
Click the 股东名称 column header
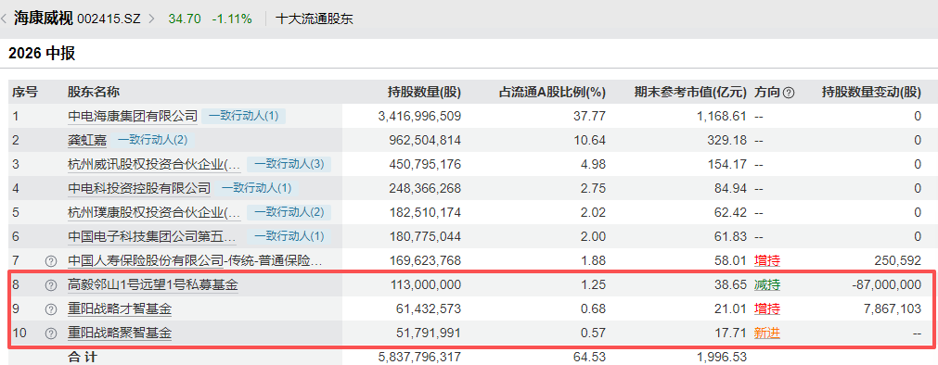[x=94, y=93]
